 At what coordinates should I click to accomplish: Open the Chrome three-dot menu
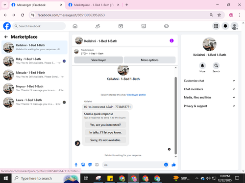[240, 15]
